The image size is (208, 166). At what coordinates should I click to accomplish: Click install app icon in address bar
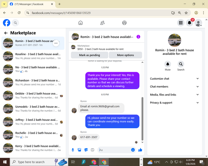click(173, 13)
